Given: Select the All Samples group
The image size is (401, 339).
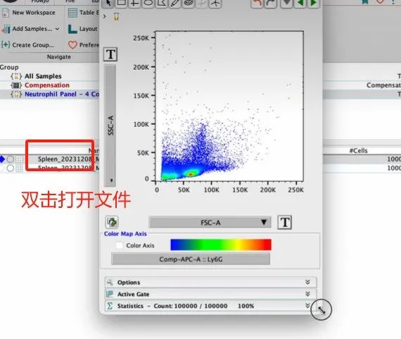Looking at the screenshot, I should [43, 76].
